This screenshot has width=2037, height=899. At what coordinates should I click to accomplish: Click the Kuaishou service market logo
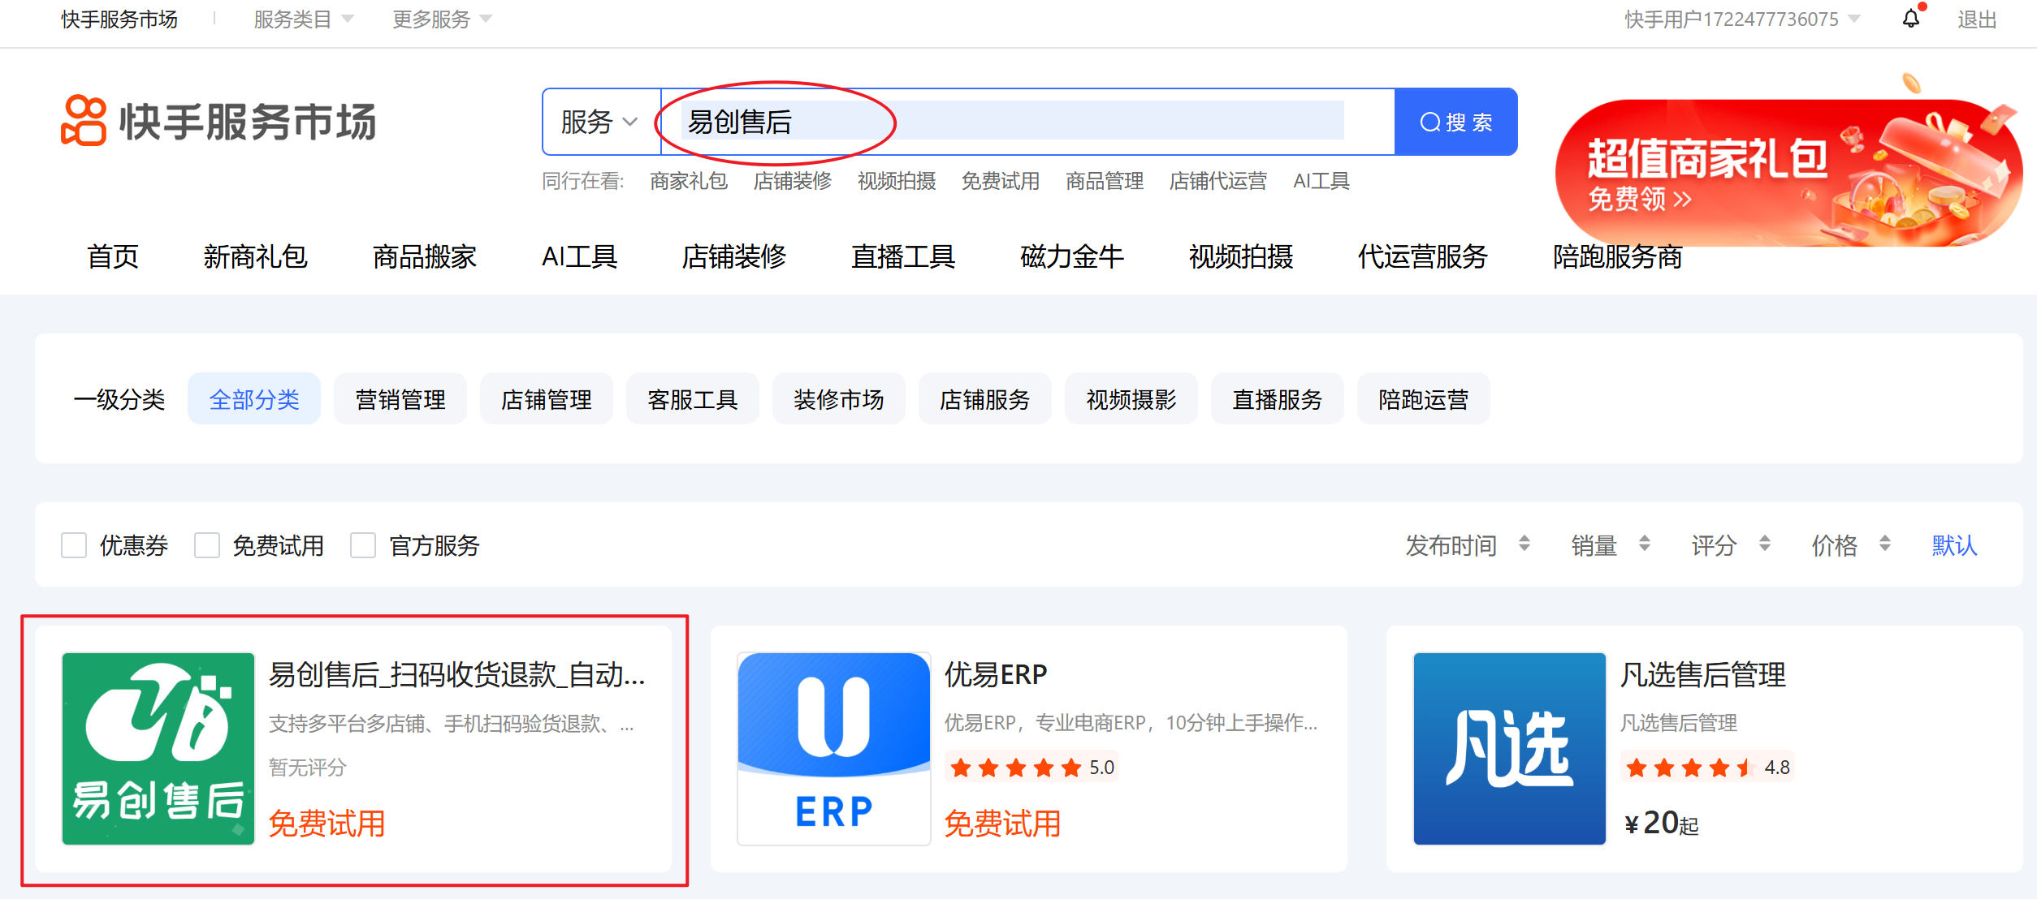point(219,122)
